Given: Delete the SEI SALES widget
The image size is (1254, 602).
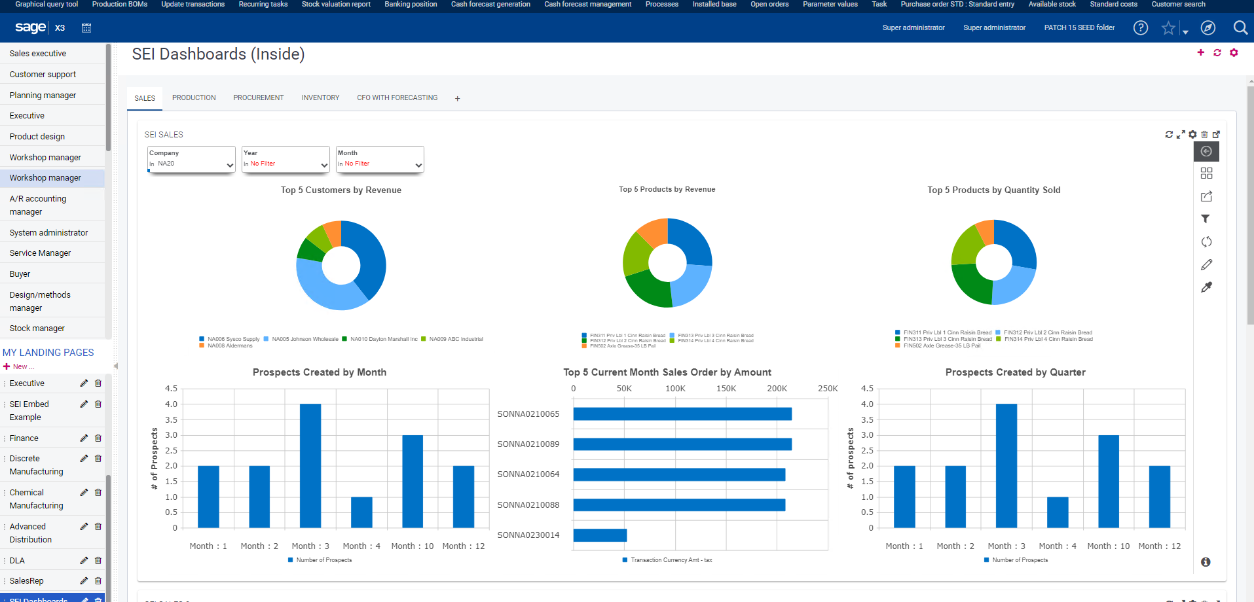Looking at the screenshot, I should tap(1204, 134).
